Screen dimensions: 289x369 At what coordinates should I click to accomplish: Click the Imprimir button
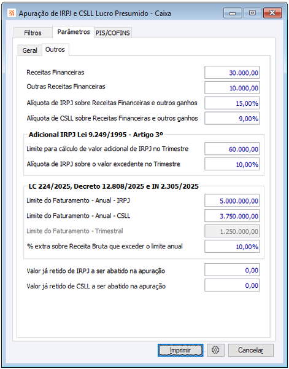[x=180, y=350]
